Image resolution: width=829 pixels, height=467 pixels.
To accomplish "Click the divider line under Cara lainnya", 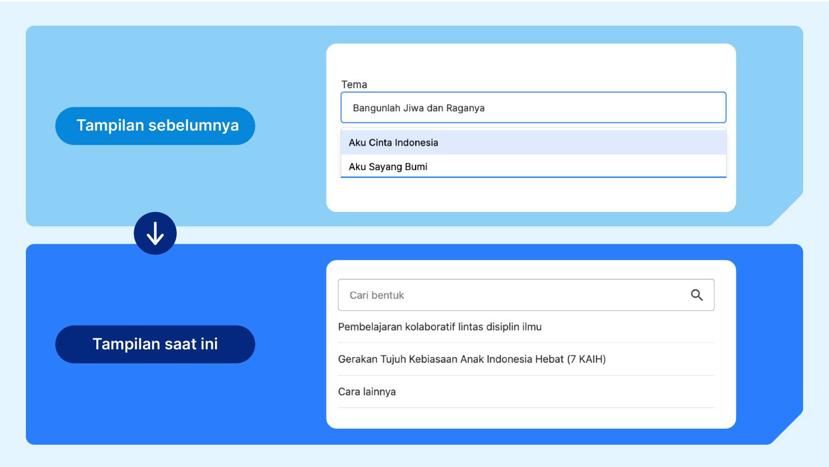I will coord(526,407).
